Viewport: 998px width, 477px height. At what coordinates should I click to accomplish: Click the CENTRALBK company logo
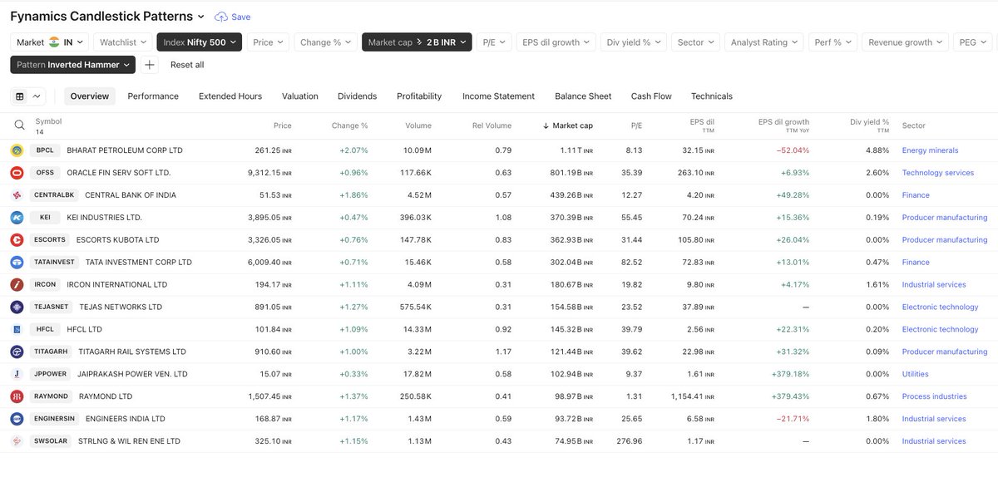tap(17, 195)
